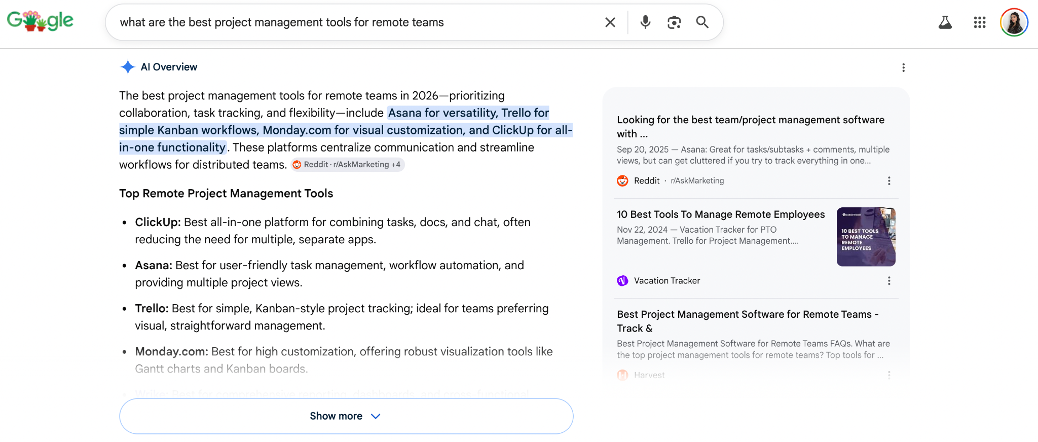Click the Vacation Tracker site logo

[x=622, y=281]
